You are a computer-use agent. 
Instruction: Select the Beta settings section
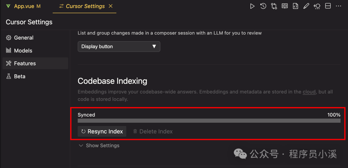coord(19,76)
